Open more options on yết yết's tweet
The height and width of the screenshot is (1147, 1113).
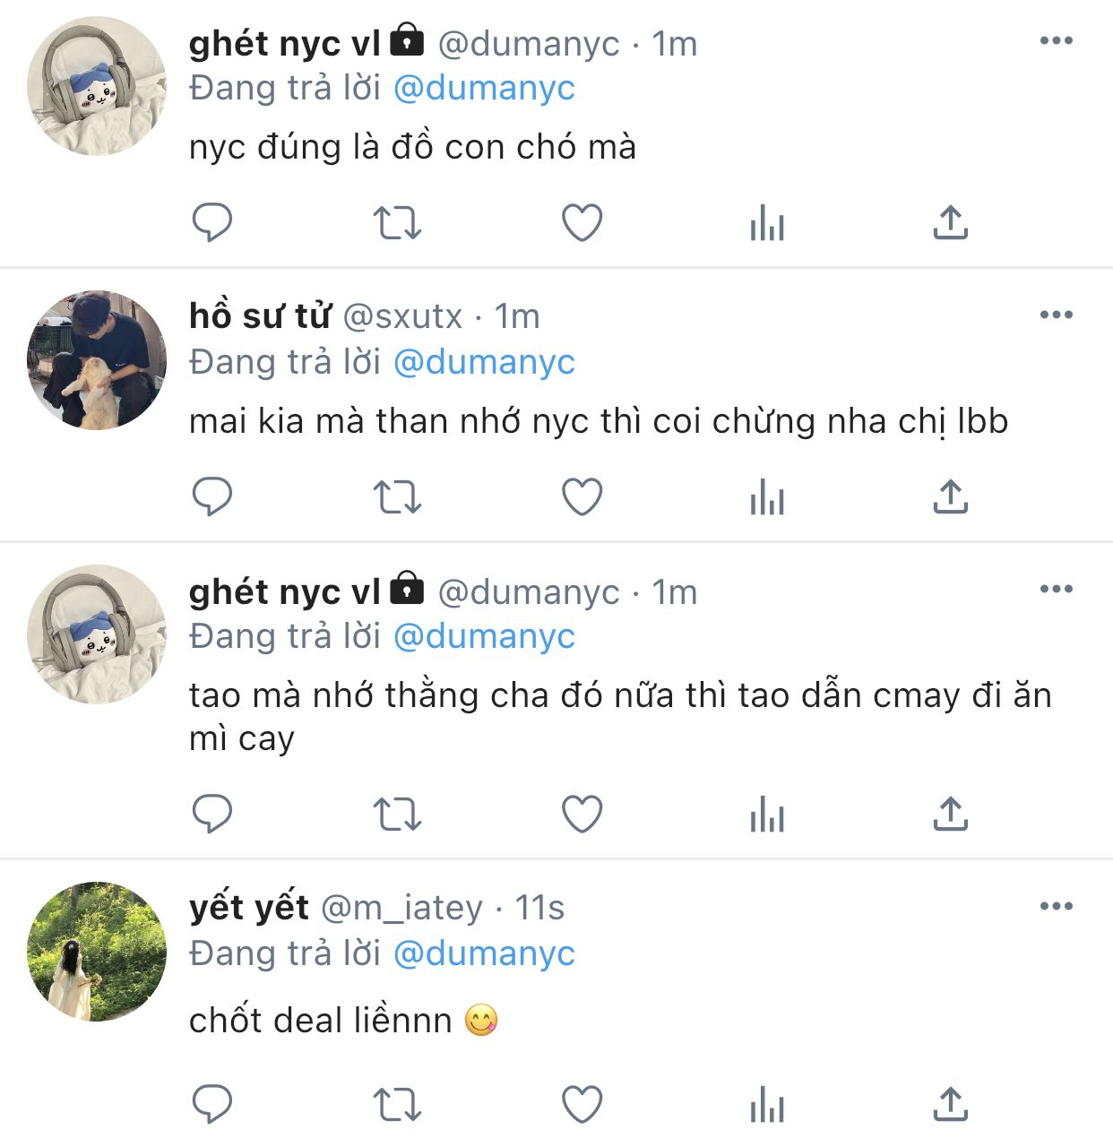point(1057,906)
